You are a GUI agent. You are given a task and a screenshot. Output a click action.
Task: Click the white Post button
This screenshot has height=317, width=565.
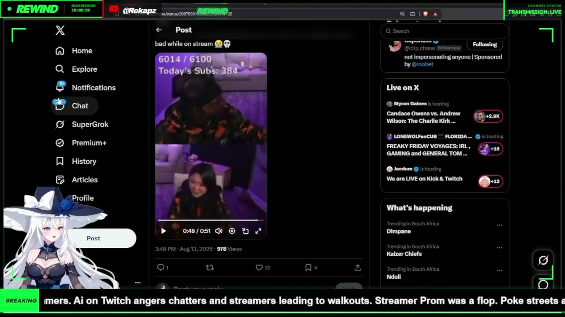[x=94, y=238]
